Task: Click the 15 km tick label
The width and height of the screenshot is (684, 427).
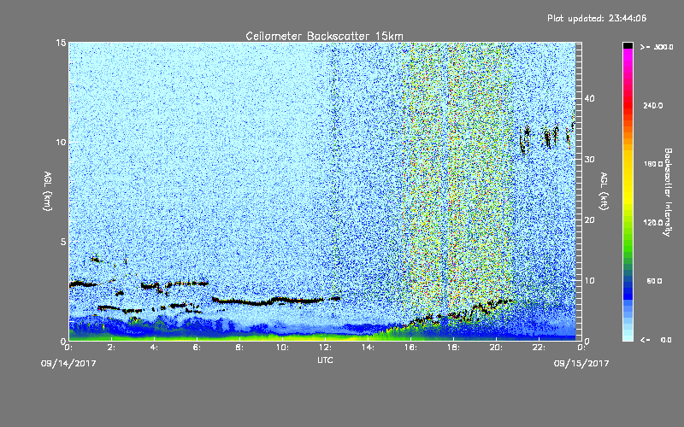Action: point(61,43)
